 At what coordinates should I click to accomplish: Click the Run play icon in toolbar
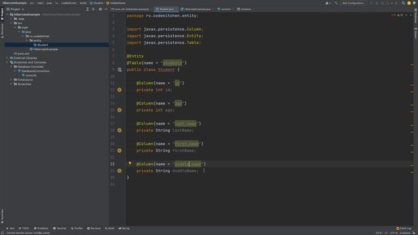[371, 3]
